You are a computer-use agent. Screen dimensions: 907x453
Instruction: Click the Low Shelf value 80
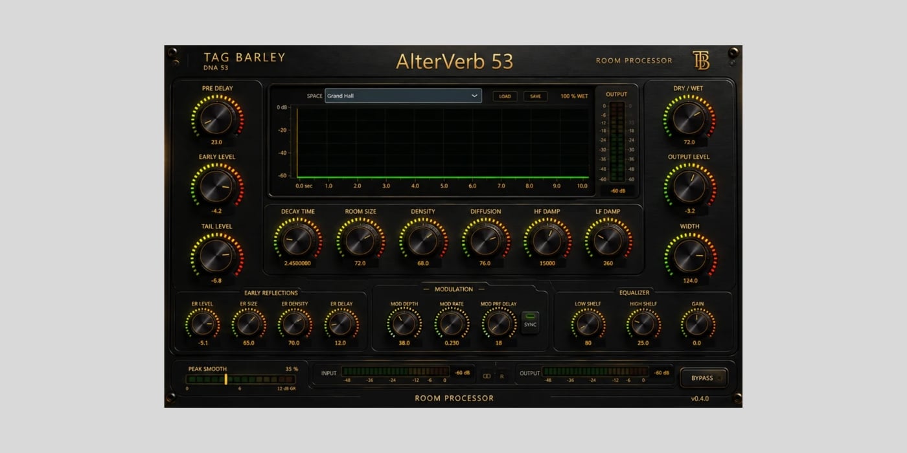click(588, 343)
